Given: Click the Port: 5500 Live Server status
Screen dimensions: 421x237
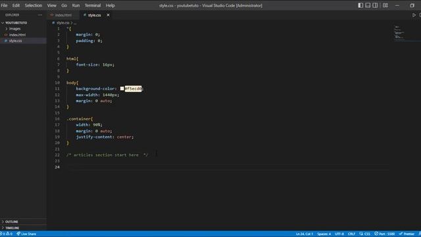Looking at the screenshot, I should coord(384,234).
